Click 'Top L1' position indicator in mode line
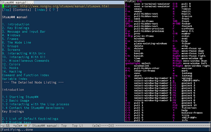 click(x=77, y=126)
